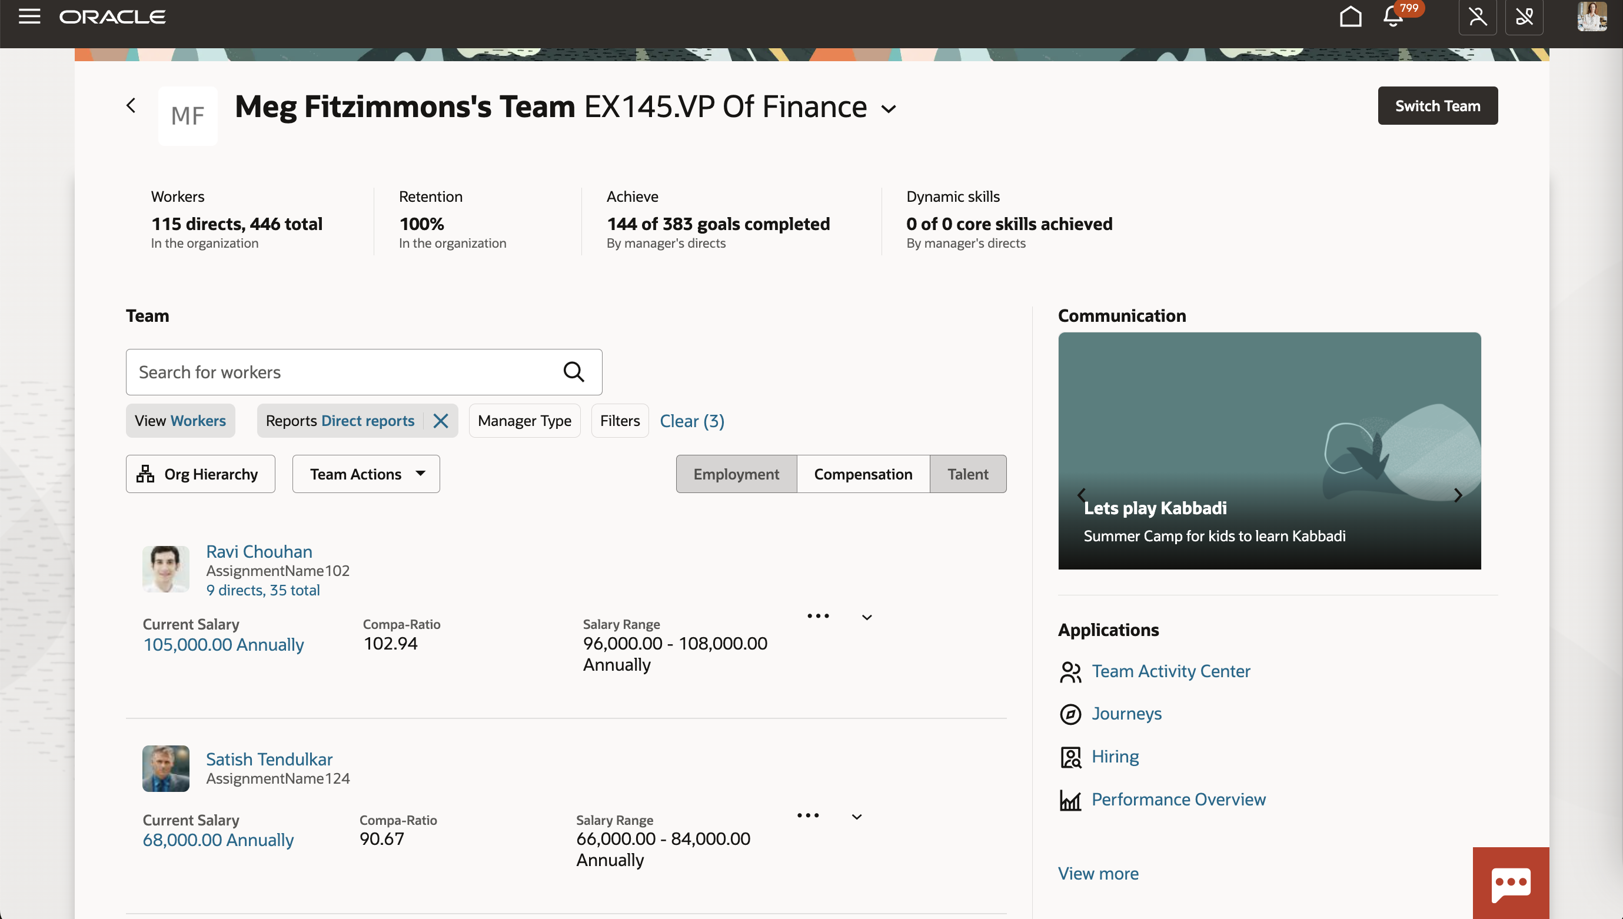The height and width of the screenshot is (919, 1623).
Task: Open the chat assistant bubble at bottom right
Action: (x=1511, y=883)
